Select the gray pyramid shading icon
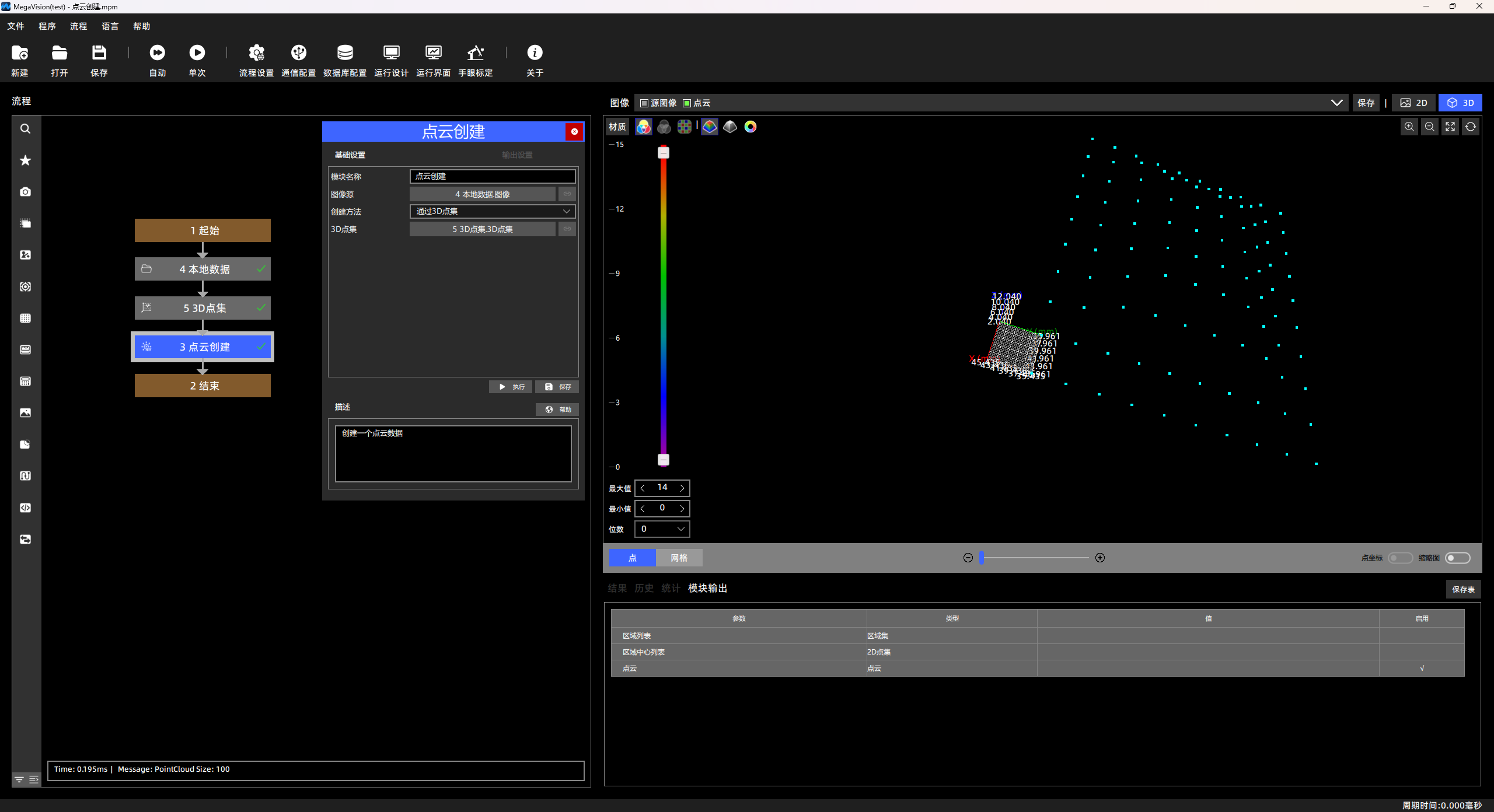Screen dimensions: 1494x812 pyautogui.click(x=730, y=127)
